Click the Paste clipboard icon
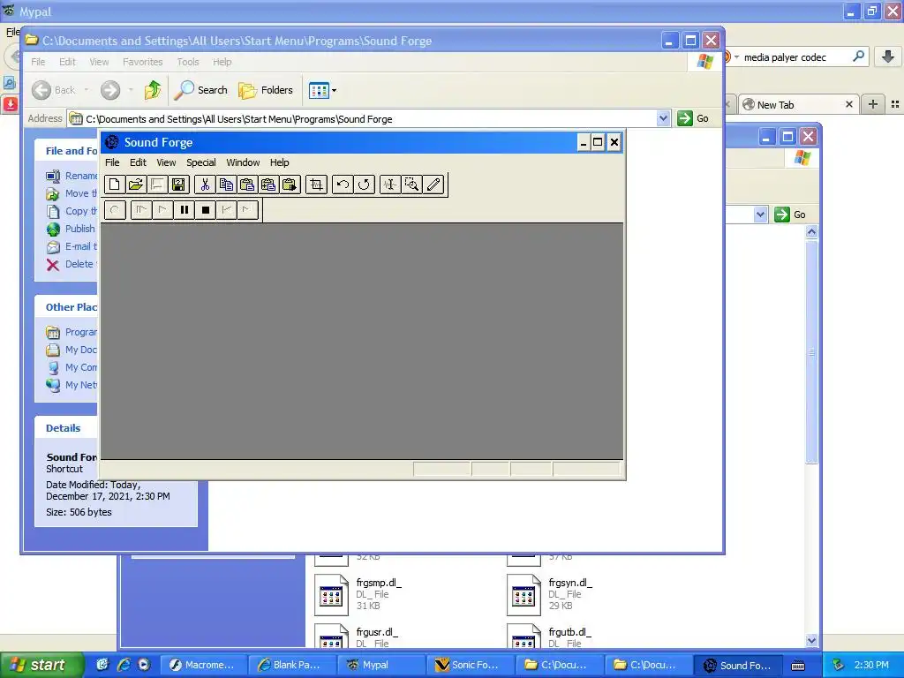 (247, 185)
